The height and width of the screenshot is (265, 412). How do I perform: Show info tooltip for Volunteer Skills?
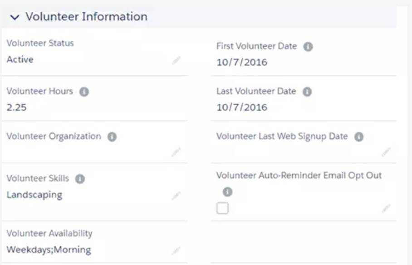pyautogui.click(x=80, y=179)
